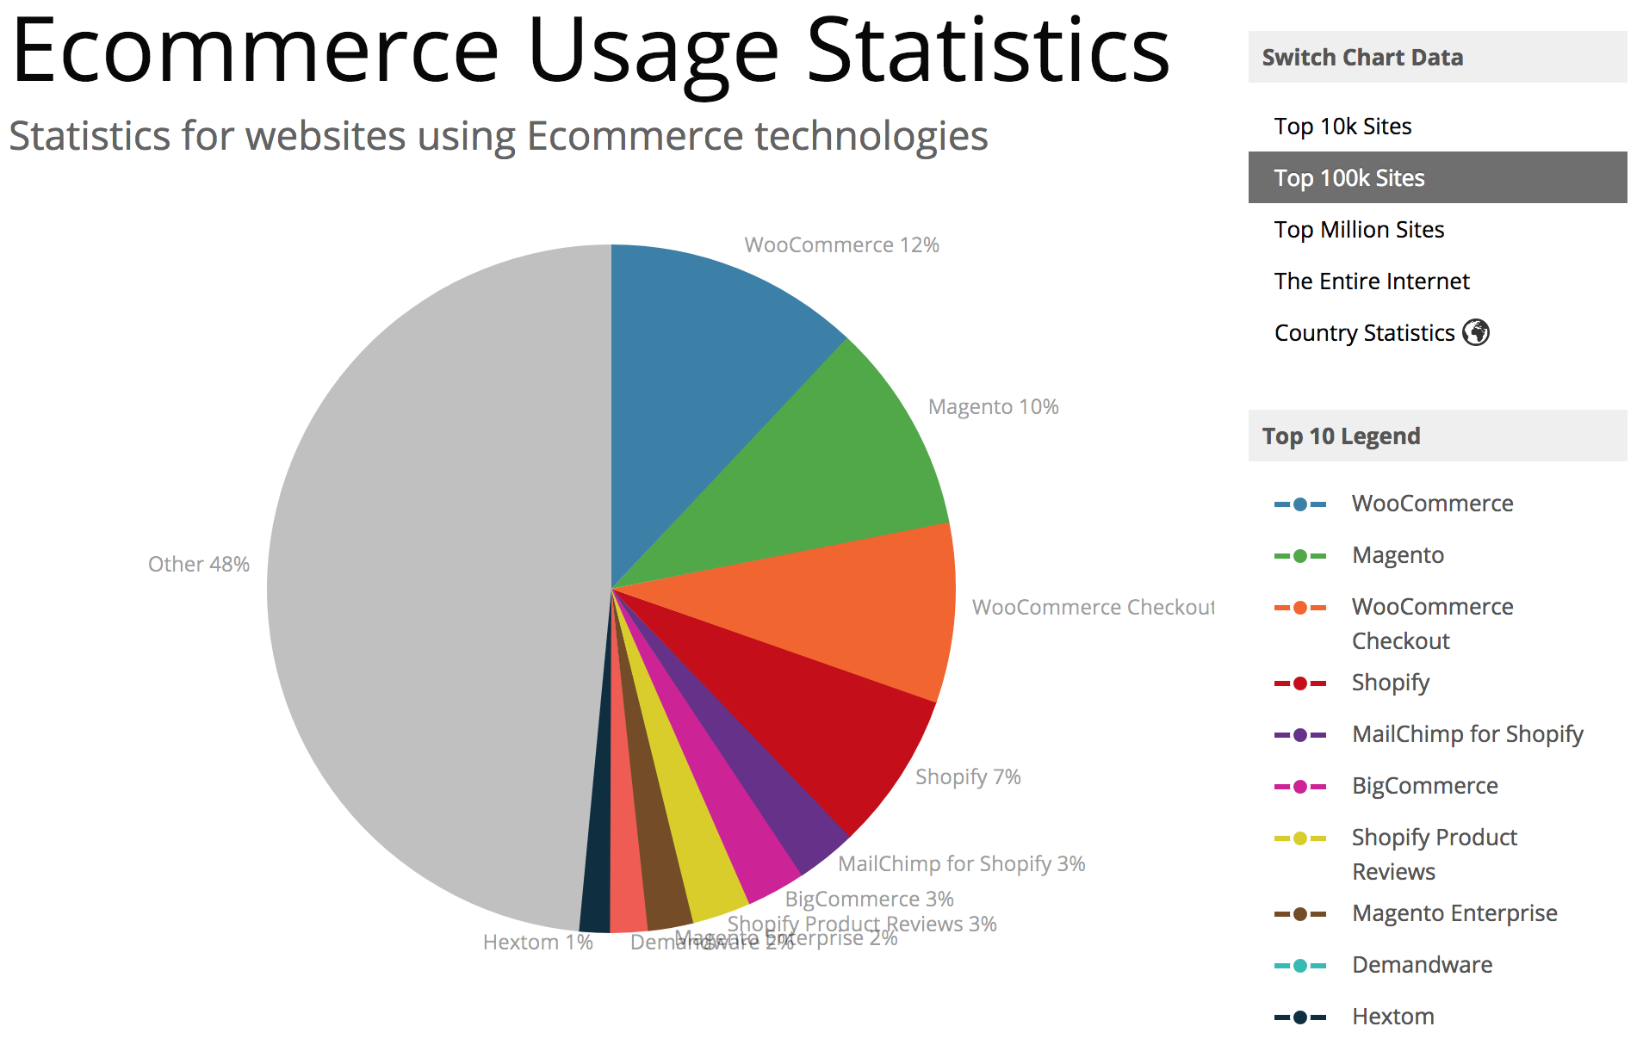Viewport: 1643px width, 1045px height.
Task: Open Magento Enterprise legend entry
Action: [x=1454, y=913]
